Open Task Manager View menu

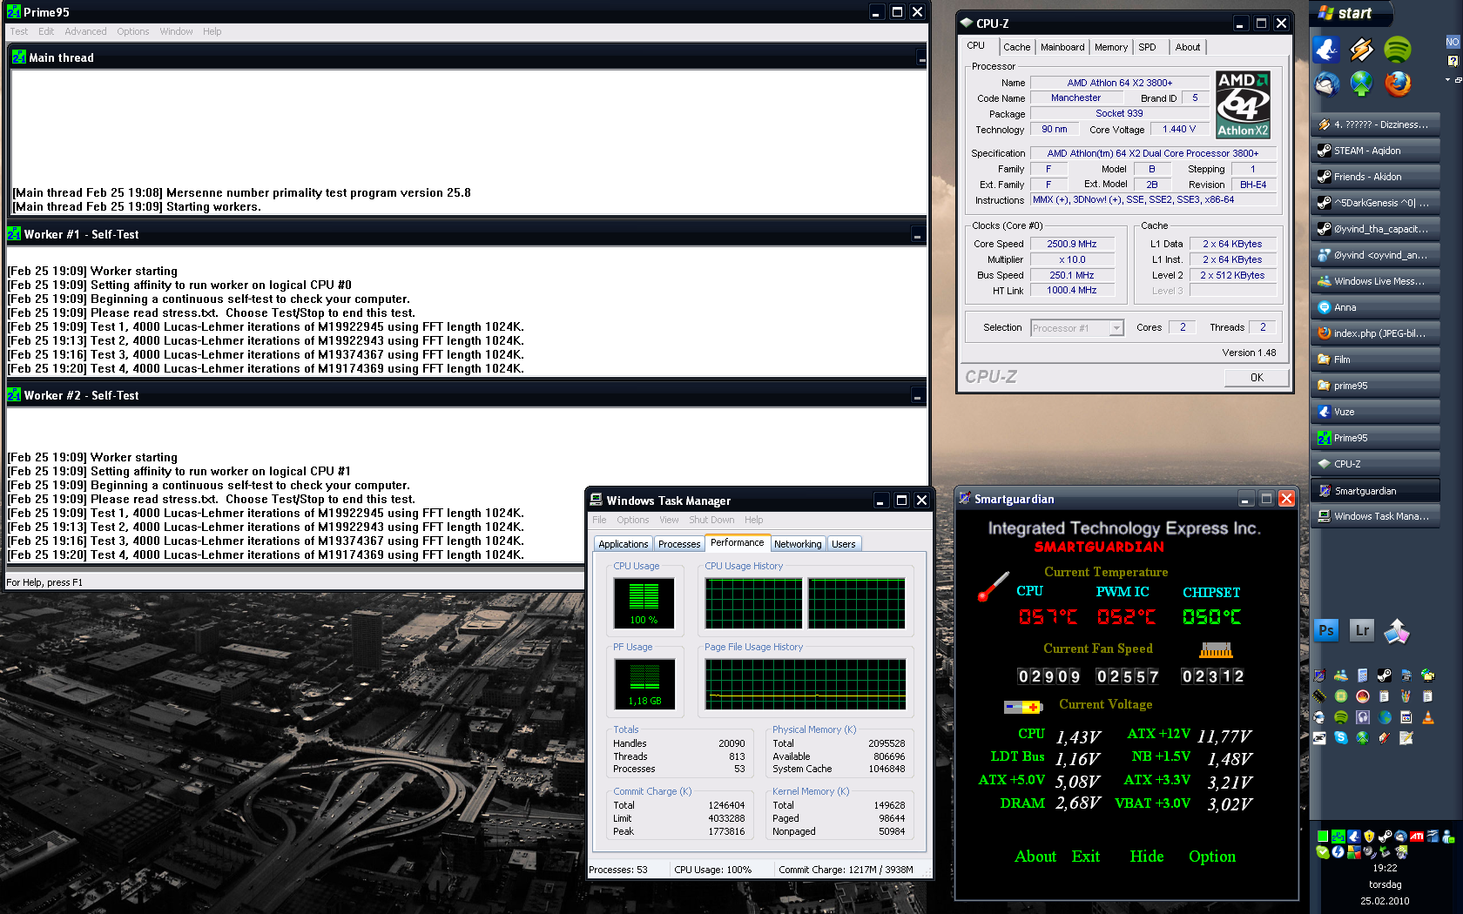pyautogui.click(x=669, y=520)
